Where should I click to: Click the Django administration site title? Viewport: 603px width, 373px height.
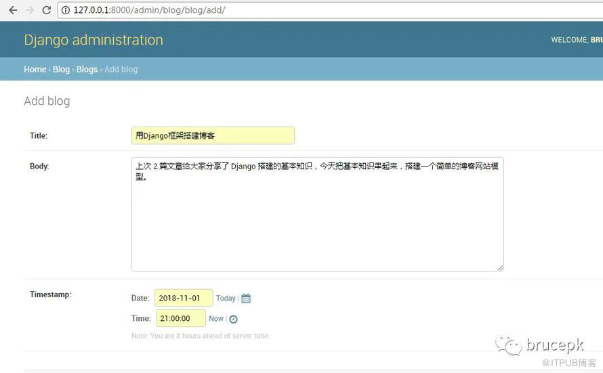pos(93,40)
